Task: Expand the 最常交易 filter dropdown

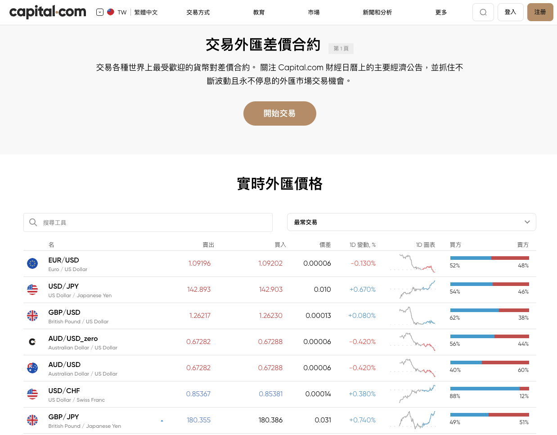Action: coord(412,222)
